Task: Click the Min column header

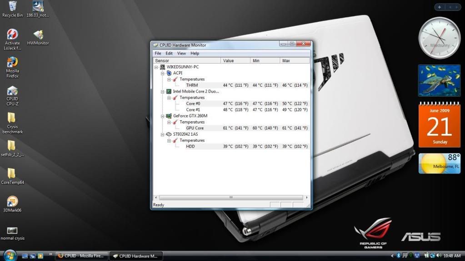Action: point(265,60)
